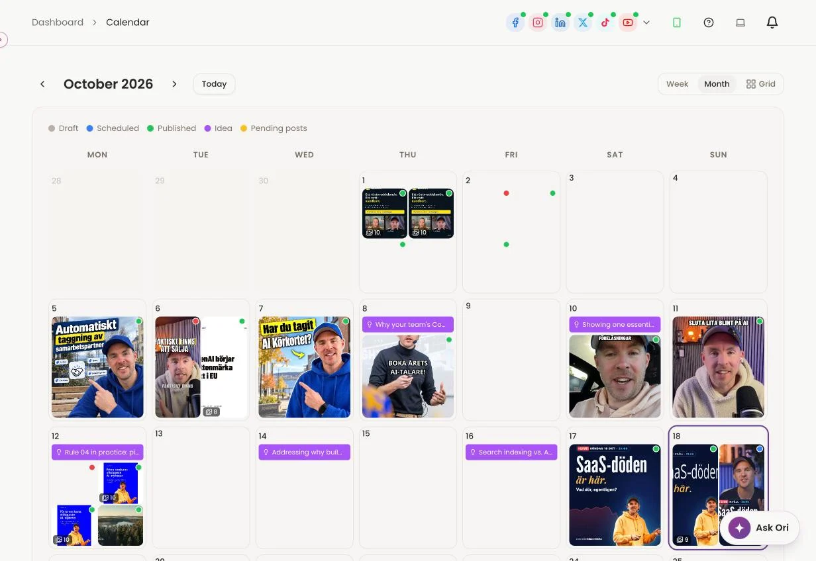Expand the social accounts dropdown chevron
The image size is (816, 561).
[x=646, y=22]
